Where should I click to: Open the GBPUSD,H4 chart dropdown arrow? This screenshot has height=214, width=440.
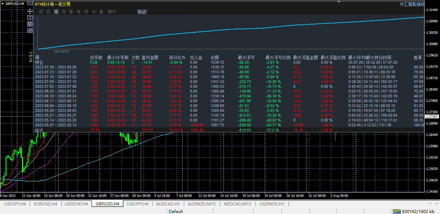(x=2, y=3)
